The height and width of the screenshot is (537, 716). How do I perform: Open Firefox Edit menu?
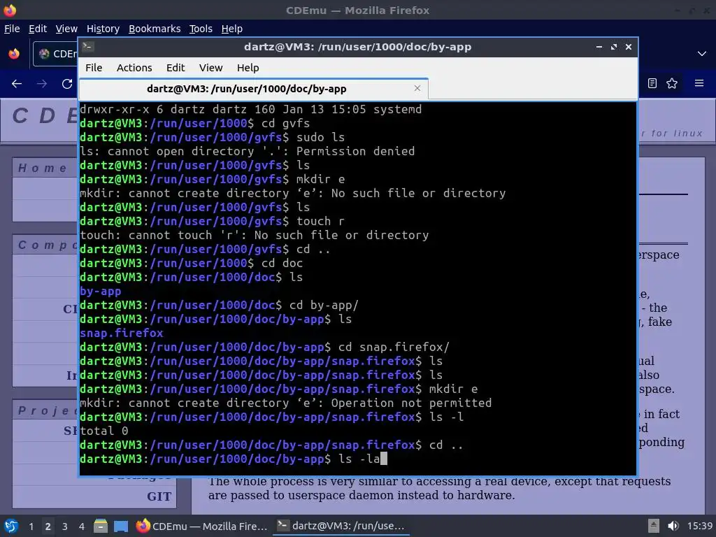38,29
